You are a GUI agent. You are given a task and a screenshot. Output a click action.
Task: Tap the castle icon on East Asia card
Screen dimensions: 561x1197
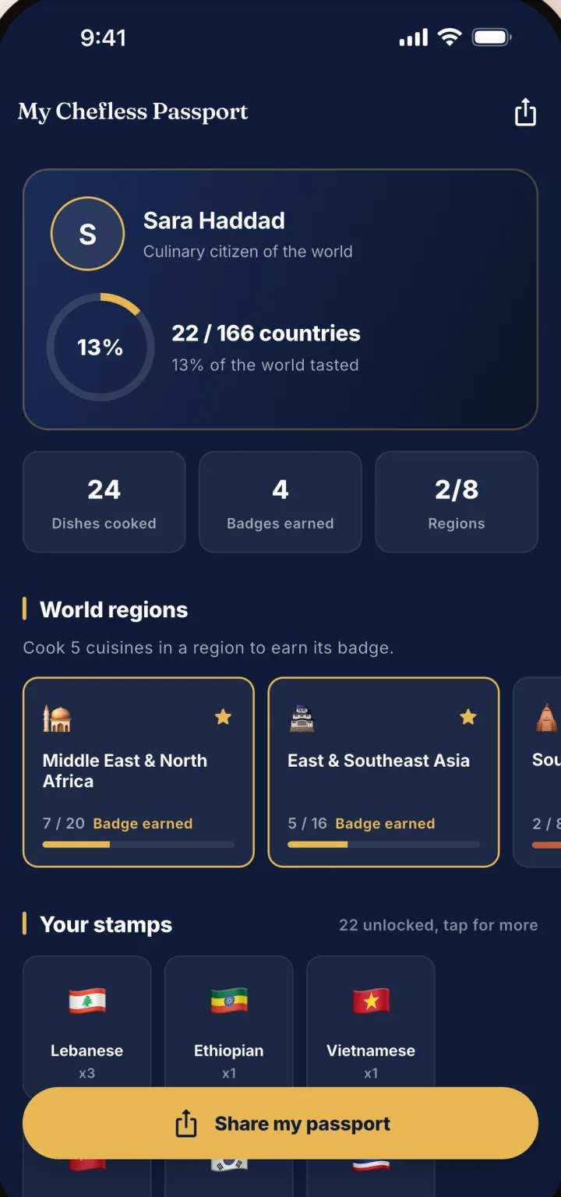(x=302, y=718)
